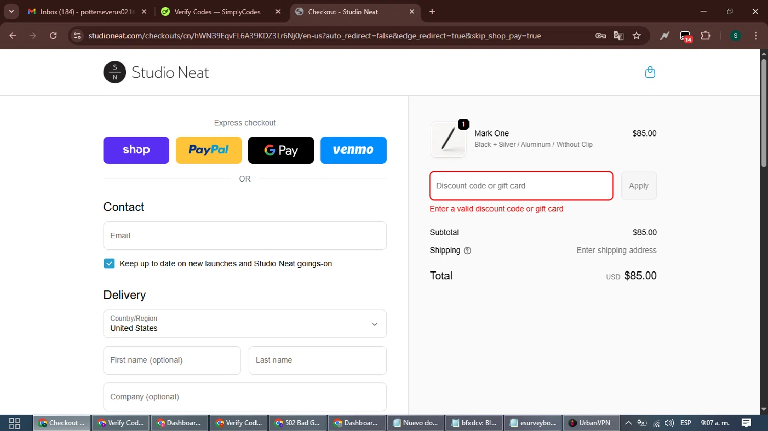The height and width of the screenshot is (431, 768).
Task: Expand the Country/Region dropdown
Action: click(245, 324)
